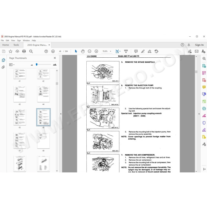The image size is (207, 207).
Task: Switch to the Home tab
Action: click(x=6, y=45)
